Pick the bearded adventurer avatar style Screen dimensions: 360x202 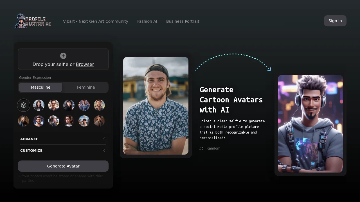99,105
